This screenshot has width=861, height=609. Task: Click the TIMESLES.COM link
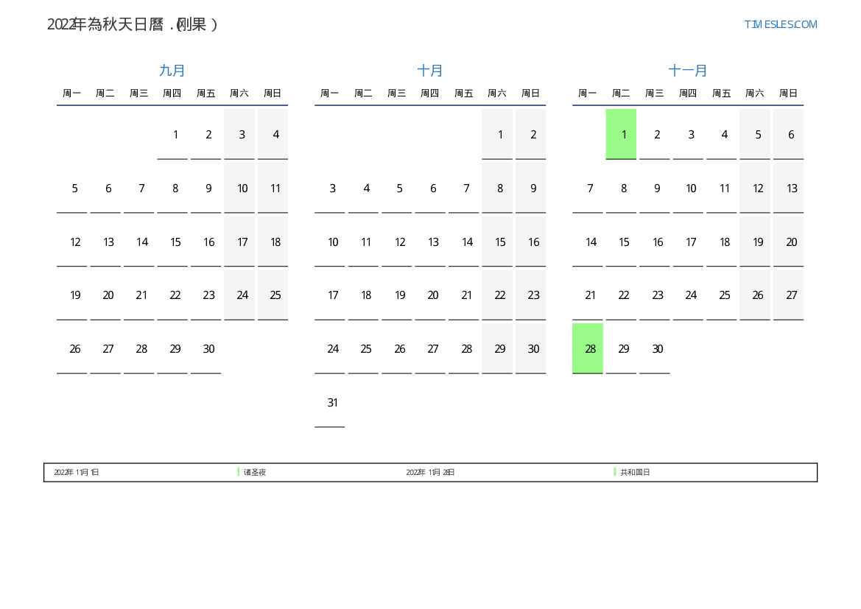pos(780,24)
